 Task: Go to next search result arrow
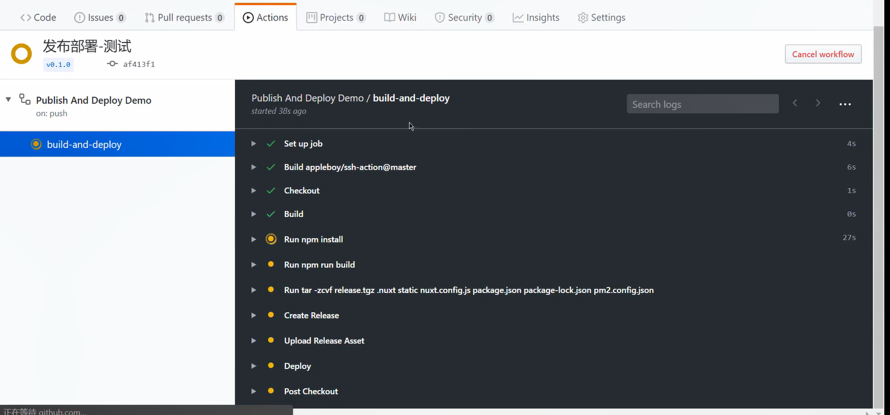pos(818,103)
